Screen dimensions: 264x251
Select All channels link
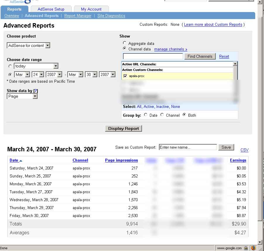click(x=139, y=107)
